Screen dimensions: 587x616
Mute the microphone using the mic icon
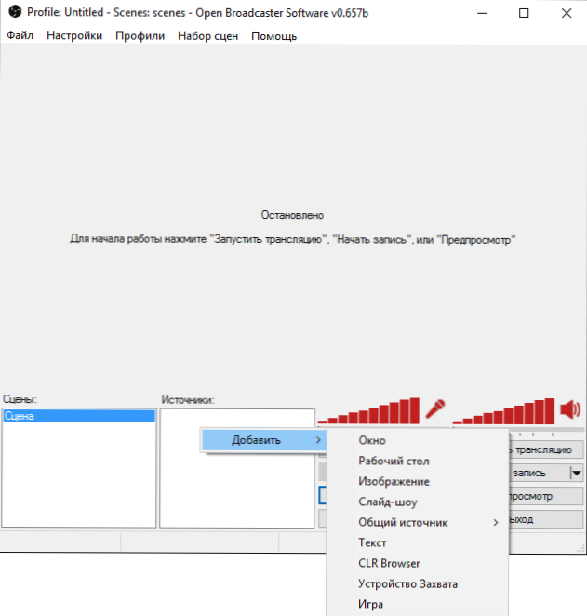click(x=435, y=408)
